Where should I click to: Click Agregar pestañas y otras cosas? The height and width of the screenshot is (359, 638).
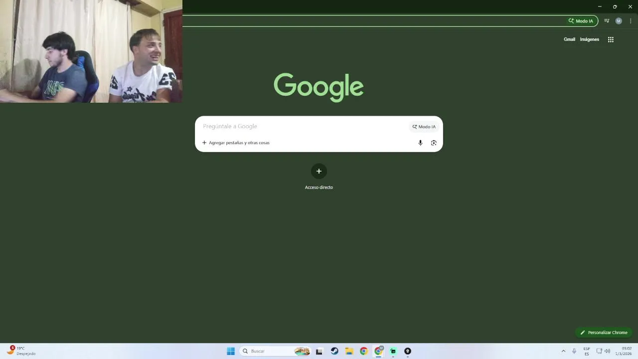pos(236,143)
